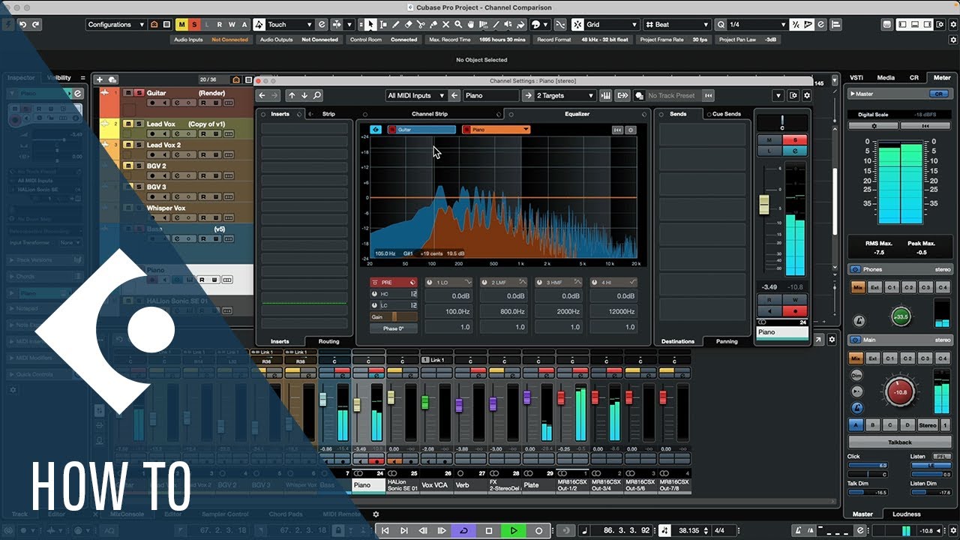
Task: Select the Split scissors tool
Action: click(421, 25)
